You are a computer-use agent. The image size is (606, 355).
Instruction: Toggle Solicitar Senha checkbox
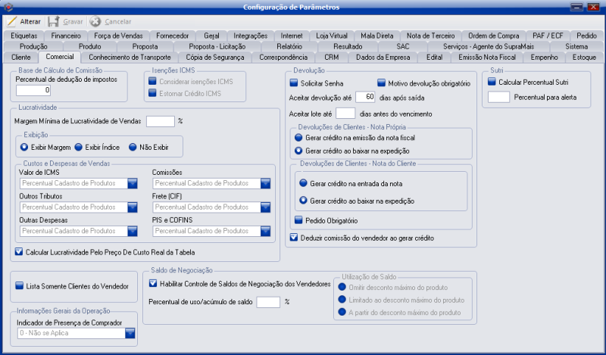click(x=294, y=83)
